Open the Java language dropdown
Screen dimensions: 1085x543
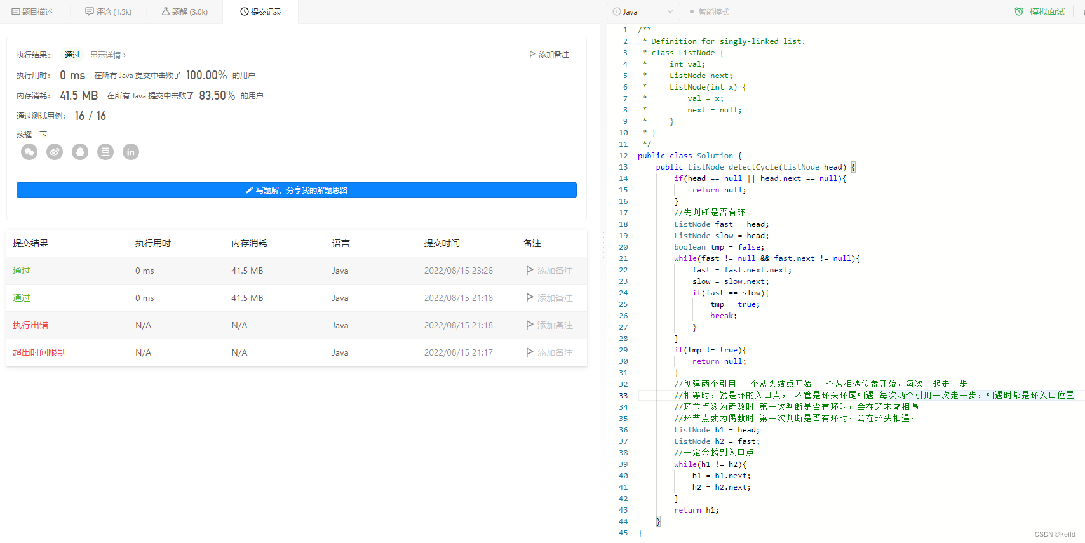pyautogui.click(x=644, y=11)
